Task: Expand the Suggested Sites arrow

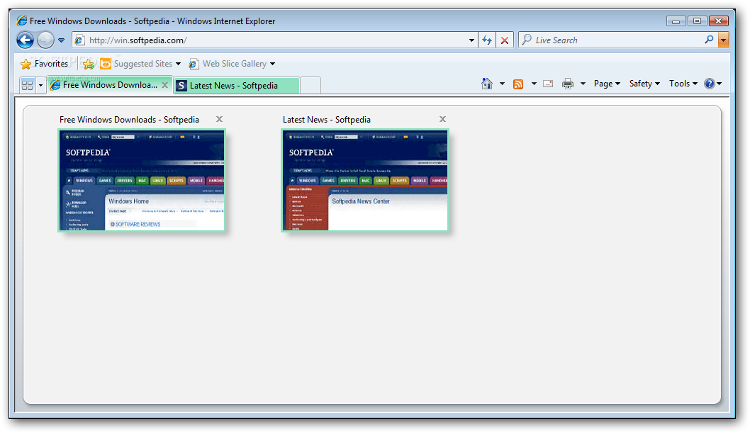Action: [179, 64]
